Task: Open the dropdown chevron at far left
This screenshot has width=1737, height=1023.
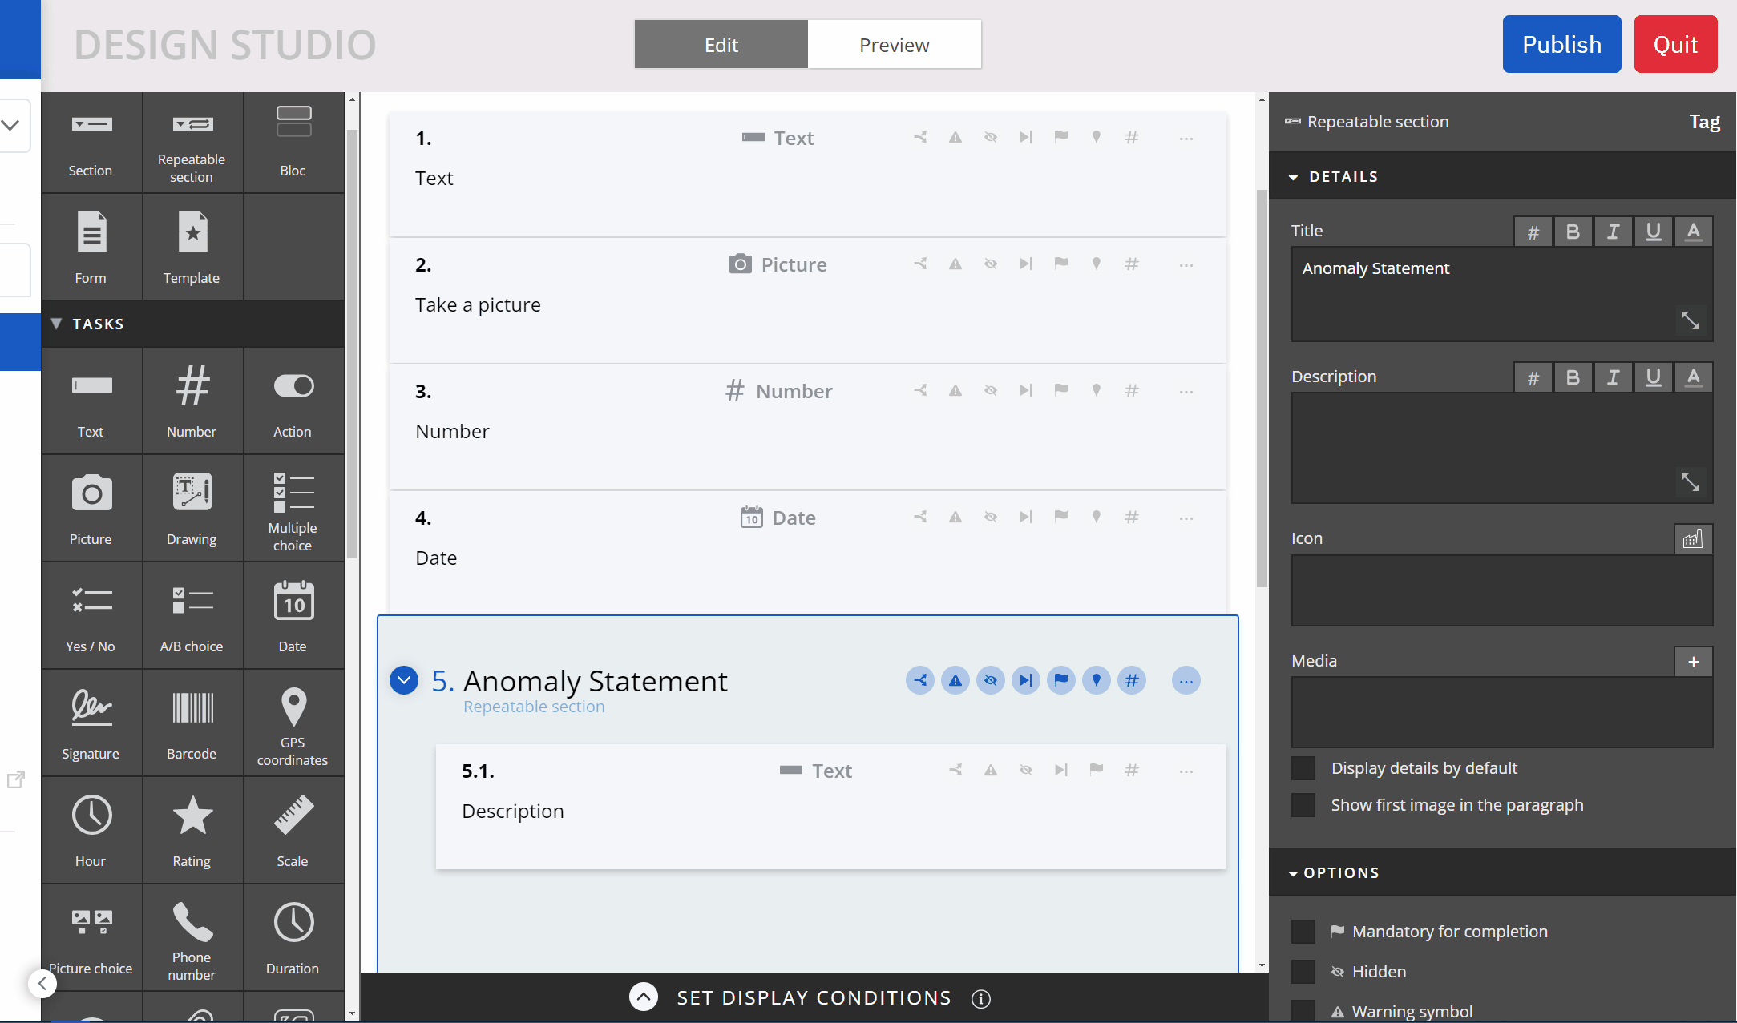Action: [10, 125]
